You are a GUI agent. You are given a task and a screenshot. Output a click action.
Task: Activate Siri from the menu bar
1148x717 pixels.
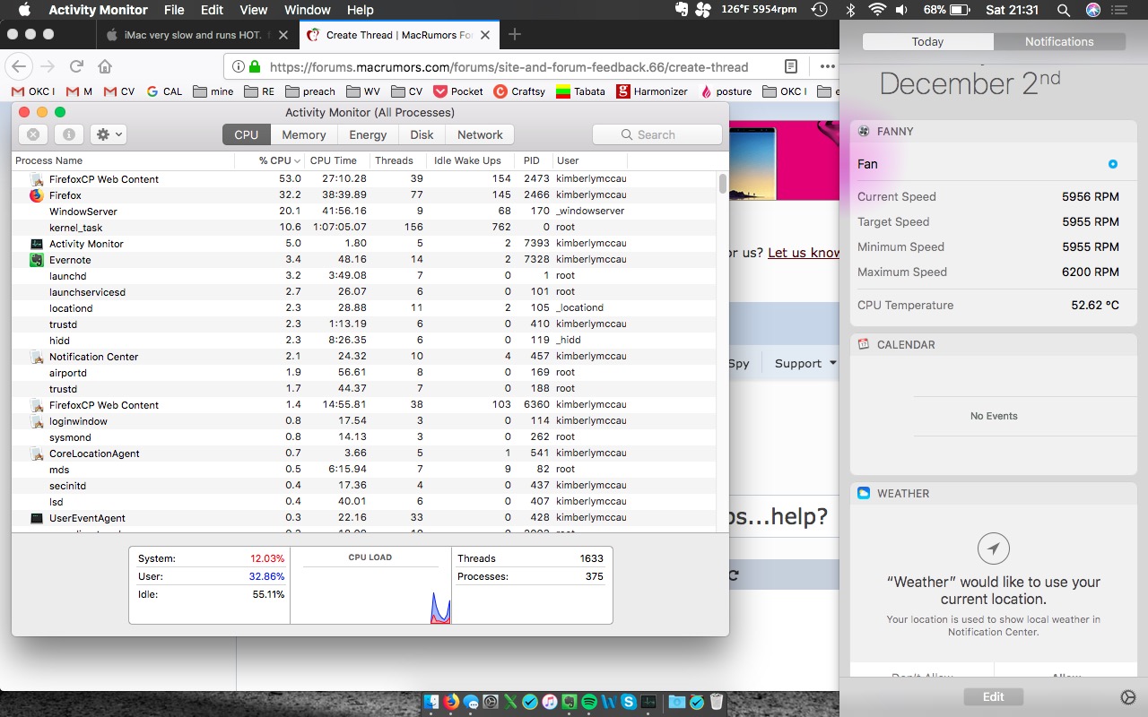pos(1092,10)
